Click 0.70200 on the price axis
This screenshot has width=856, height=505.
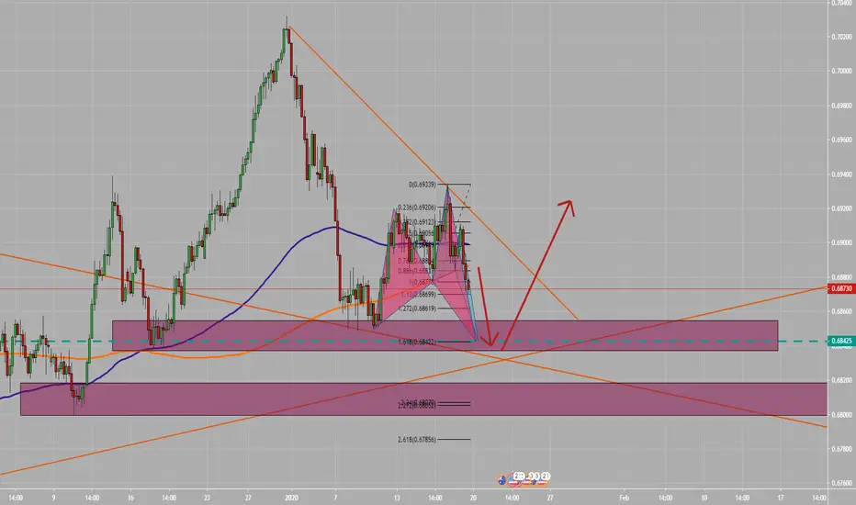[x=841, y=37]
